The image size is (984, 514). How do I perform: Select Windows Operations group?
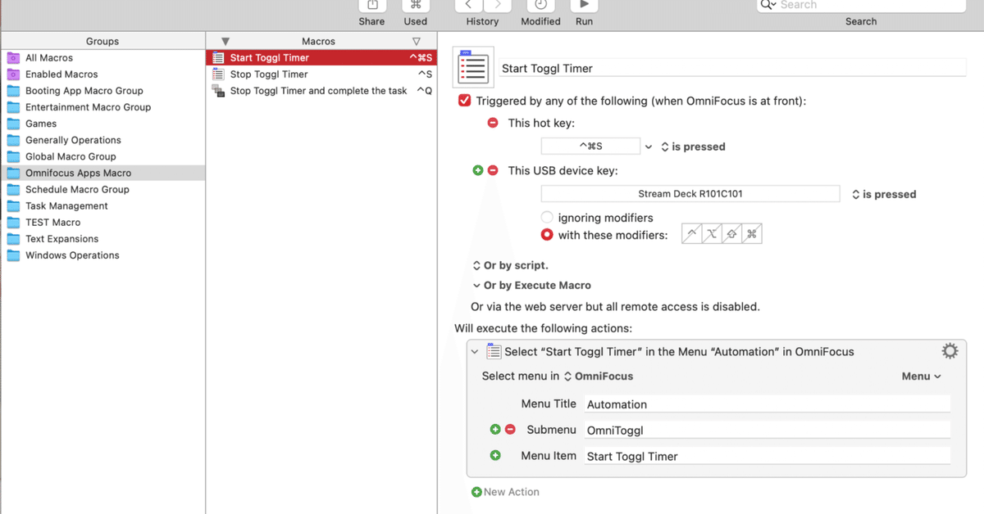(102, 255)
